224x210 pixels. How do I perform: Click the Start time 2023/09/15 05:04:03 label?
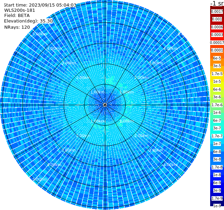pyautogui.click(x=40, y=5)
